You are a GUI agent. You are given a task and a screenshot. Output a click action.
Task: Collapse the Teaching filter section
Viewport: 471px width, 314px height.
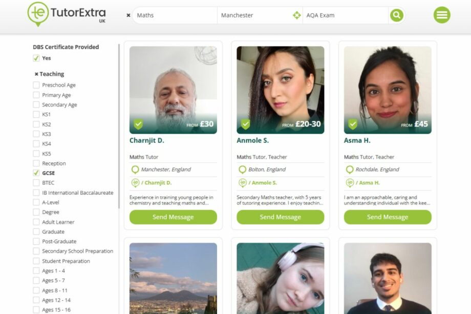point(36,74)
